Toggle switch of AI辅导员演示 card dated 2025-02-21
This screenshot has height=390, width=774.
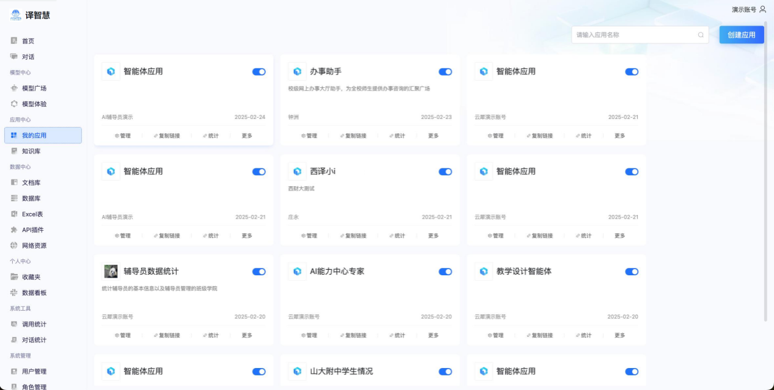[259, 172]
